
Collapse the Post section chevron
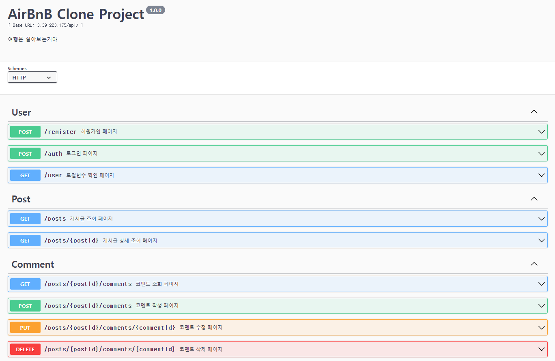coord(534,199)
